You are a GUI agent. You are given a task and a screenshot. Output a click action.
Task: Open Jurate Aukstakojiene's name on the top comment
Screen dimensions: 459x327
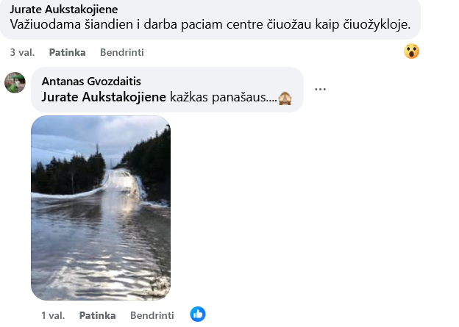(x=64, y=10)
